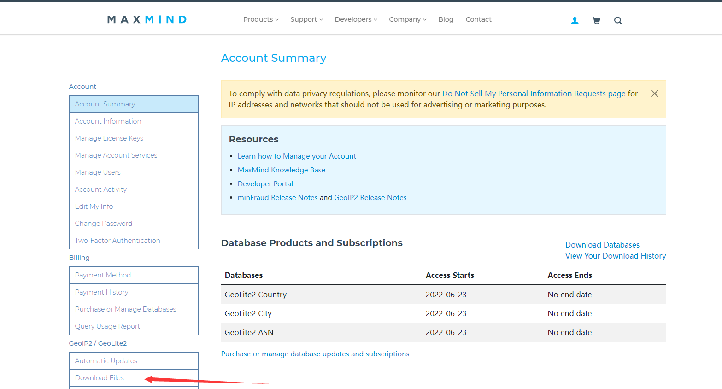The height and width of the screenshot is (389, 722).
Task: Select the GeoLite2 ASN table row
Action: [444, 332]
